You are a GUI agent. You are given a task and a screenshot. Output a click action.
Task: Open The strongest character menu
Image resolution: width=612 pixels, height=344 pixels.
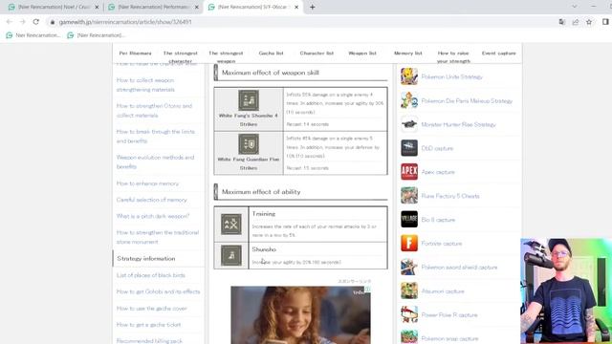(181, 57)
